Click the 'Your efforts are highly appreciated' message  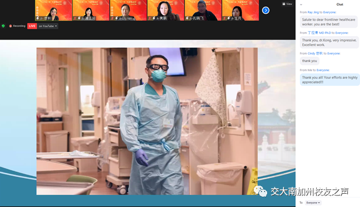(x=329, y=79)
